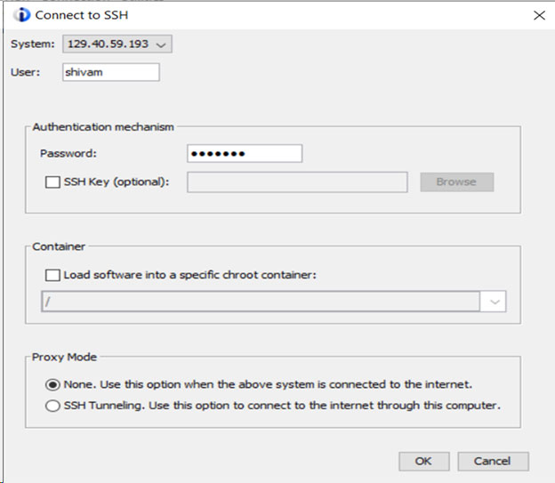
Task: Choose the SSH Tunneling proxy option
Action: [52, 406]
